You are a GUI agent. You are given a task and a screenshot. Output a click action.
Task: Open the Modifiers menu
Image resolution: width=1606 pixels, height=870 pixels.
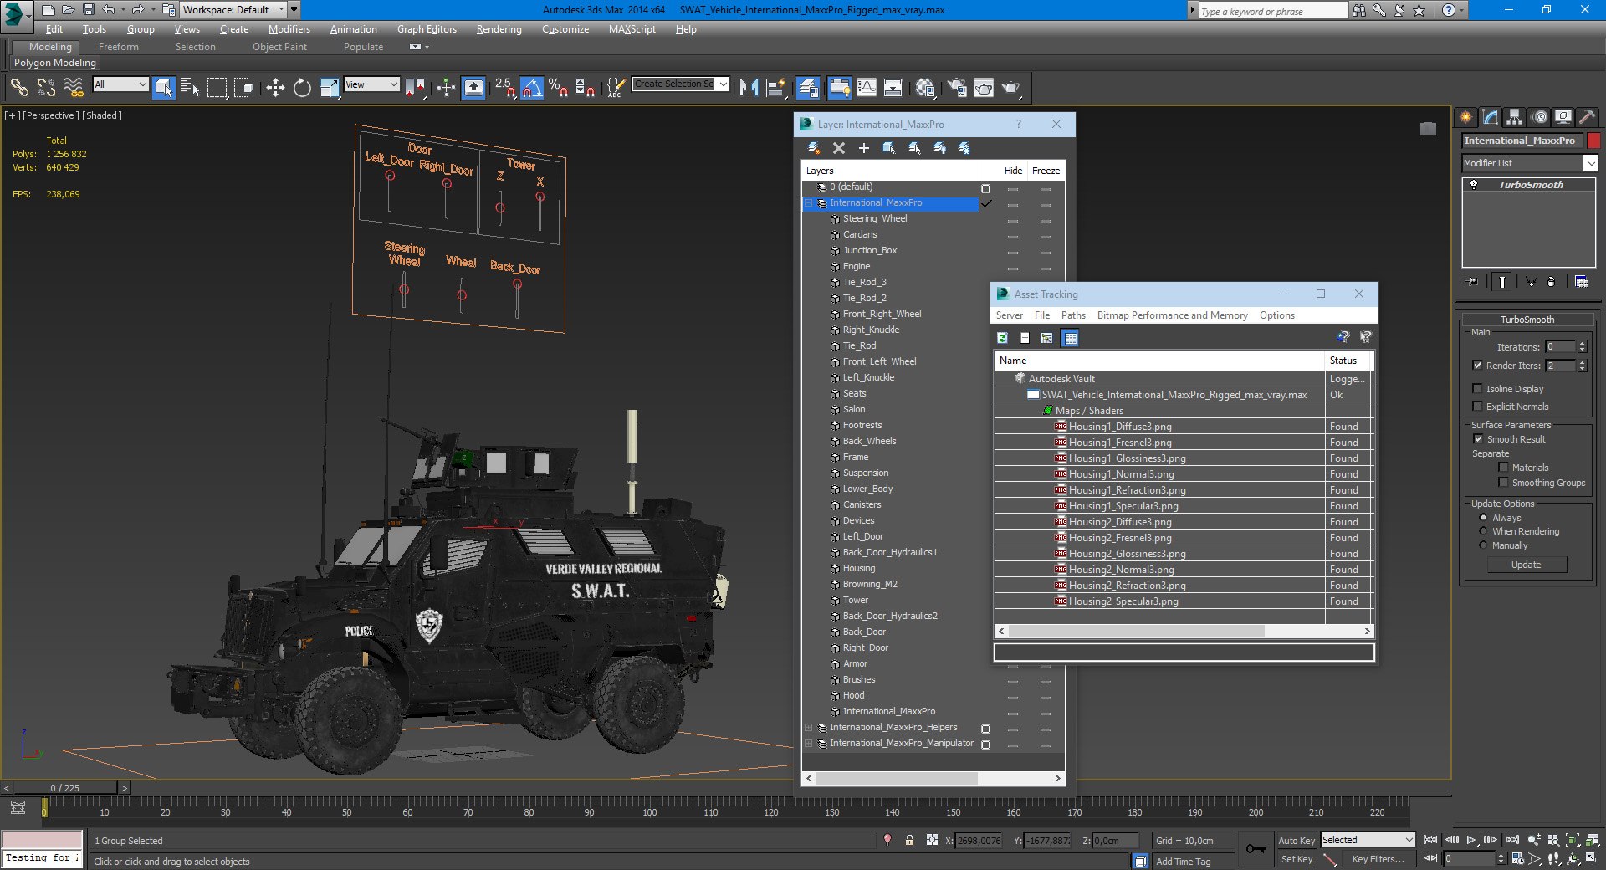tap(289, 29)
